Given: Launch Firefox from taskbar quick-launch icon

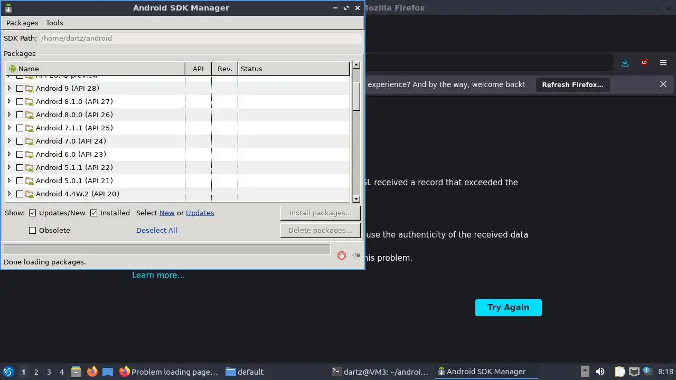Looking at the screenshot, I should click(92, 372).
